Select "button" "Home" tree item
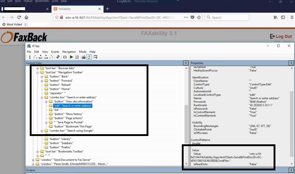This screenshot has height=174, width=295. [x=60, y=89]
